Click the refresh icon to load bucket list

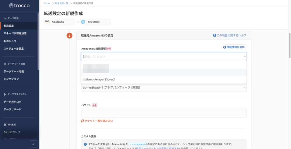83,121
